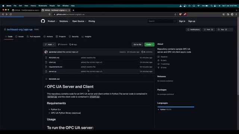Click the bookmark icon beside address bar

click(x=50, y=14)
